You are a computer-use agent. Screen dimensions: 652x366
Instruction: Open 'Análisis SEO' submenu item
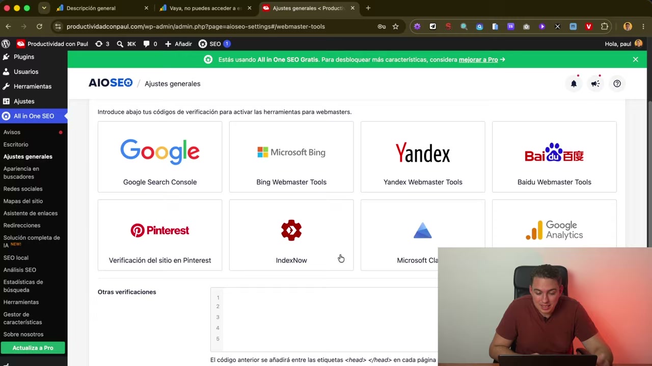click(x=20, y=270)
